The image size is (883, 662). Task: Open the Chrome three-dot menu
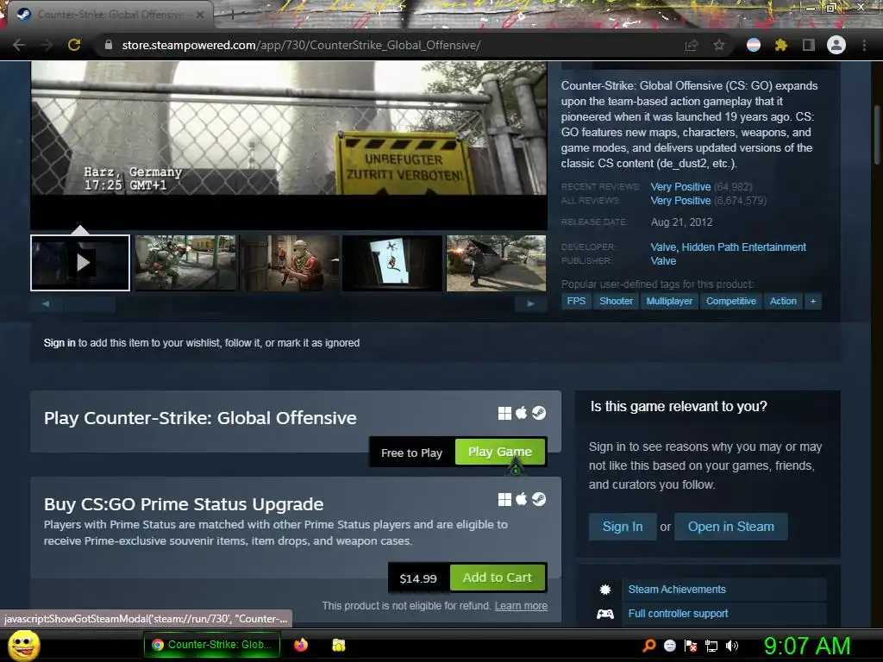click(864, 45)
